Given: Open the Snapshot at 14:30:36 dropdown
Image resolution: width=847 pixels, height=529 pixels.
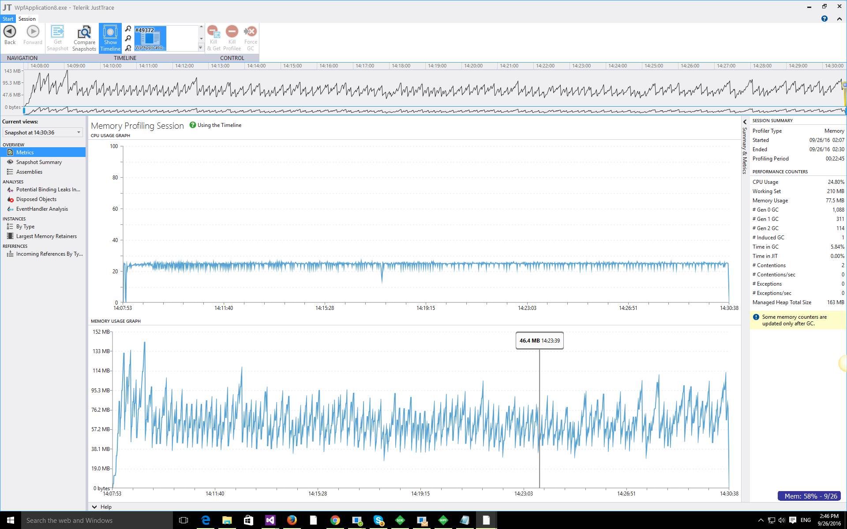Looking at the screenshot, I should coord(42,132).
